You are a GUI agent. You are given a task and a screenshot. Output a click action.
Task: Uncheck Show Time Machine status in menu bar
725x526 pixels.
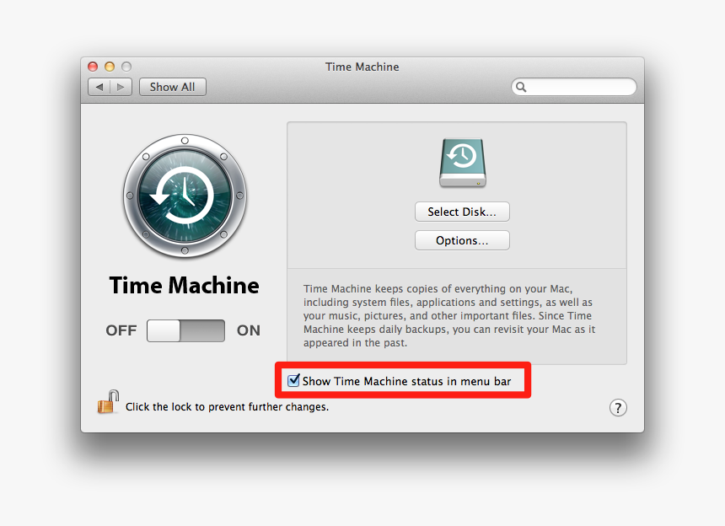pos(293,381)
